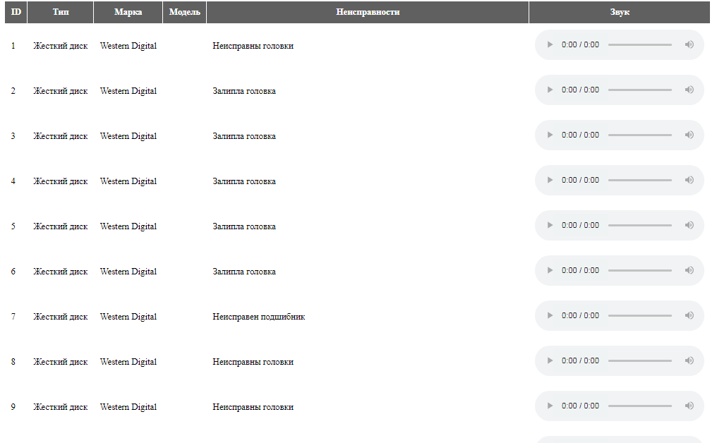Play the audio in row 3
The width and height of the screenshot is (717, 443).
[x=550, y=135]
